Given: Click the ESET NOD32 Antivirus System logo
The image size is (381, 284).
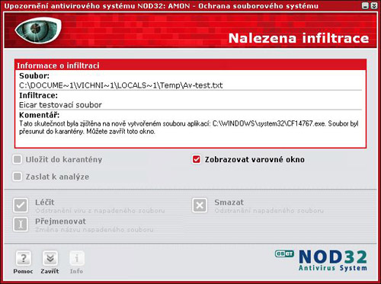Looking at the screenshot, I should [x=321, y=260].
